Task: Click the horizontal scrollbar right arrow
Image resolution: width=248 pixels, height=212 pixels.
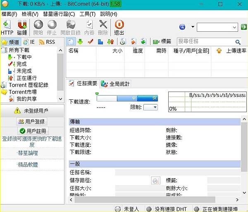Action: click(x=237, y=200)
